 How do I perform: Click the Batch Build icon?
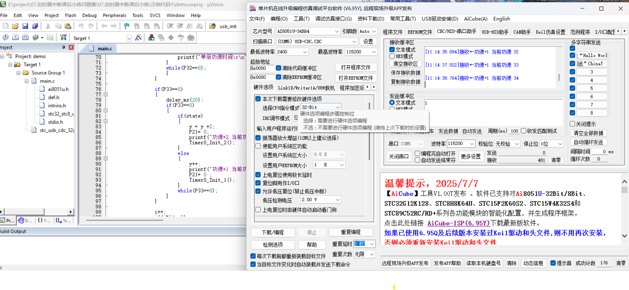[x=36, y=37]
